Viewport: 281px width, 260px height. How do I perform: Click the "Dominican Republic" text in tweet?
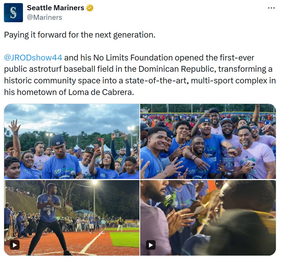pyautogui.click(x=177, y=69)
